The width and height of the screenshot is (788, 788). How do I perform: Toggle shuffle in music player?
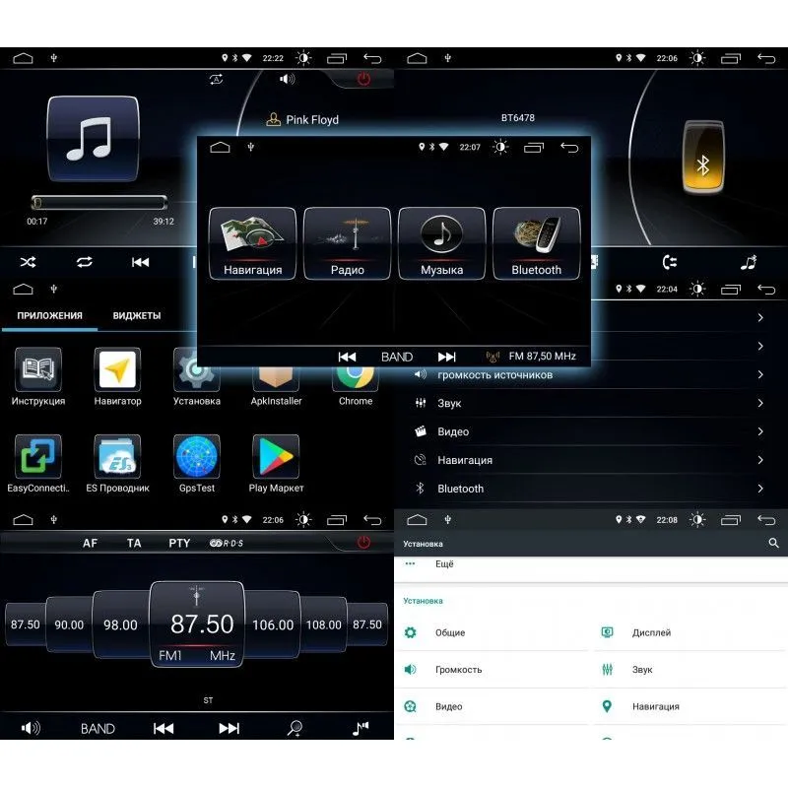pos(29,262)
